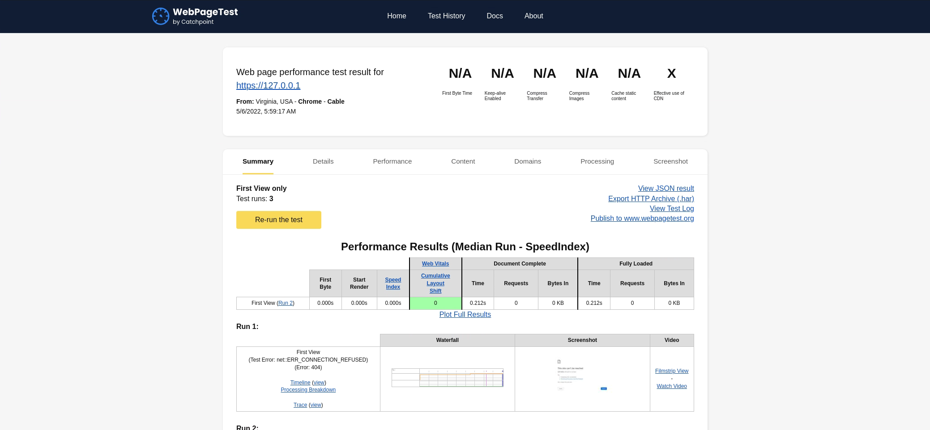930x430 pixels.
Task: Select the Summary tab
Action: tap(258, 161)
